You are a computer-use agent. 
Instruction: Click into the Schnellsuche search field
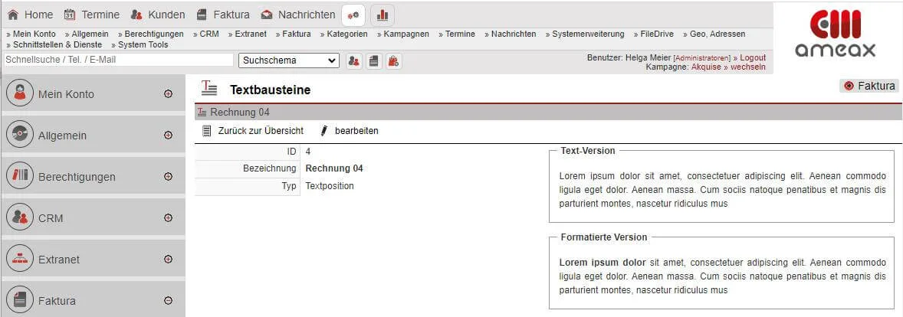click(x=117, y=60)
